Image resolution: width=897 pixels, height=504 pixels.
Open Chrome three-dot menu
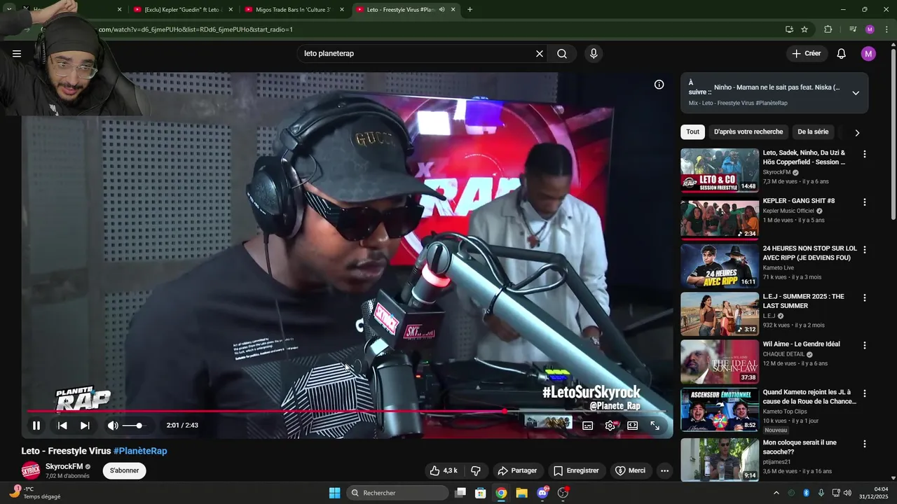point(886,29)
